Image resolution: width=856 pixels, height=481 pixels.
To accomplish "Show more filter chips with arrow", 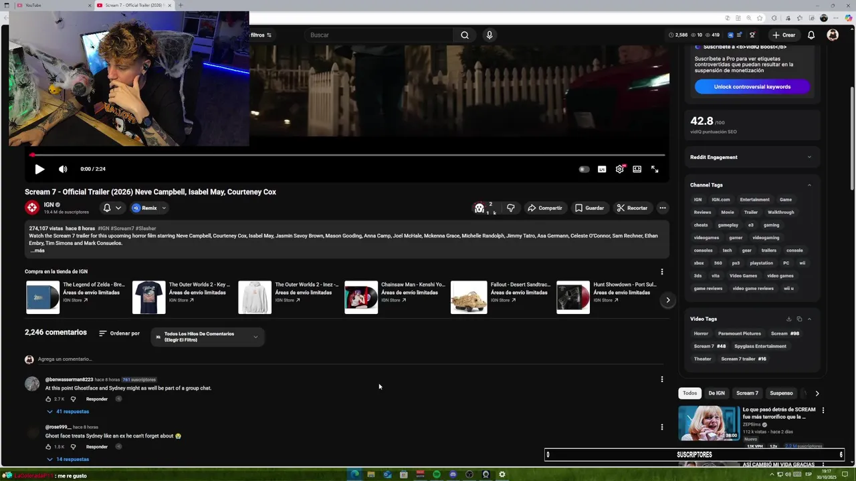I will (817, 393).
